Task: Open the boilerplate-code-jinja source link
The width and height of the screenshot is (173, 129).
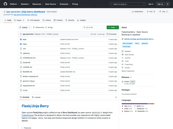Action: 25,15
